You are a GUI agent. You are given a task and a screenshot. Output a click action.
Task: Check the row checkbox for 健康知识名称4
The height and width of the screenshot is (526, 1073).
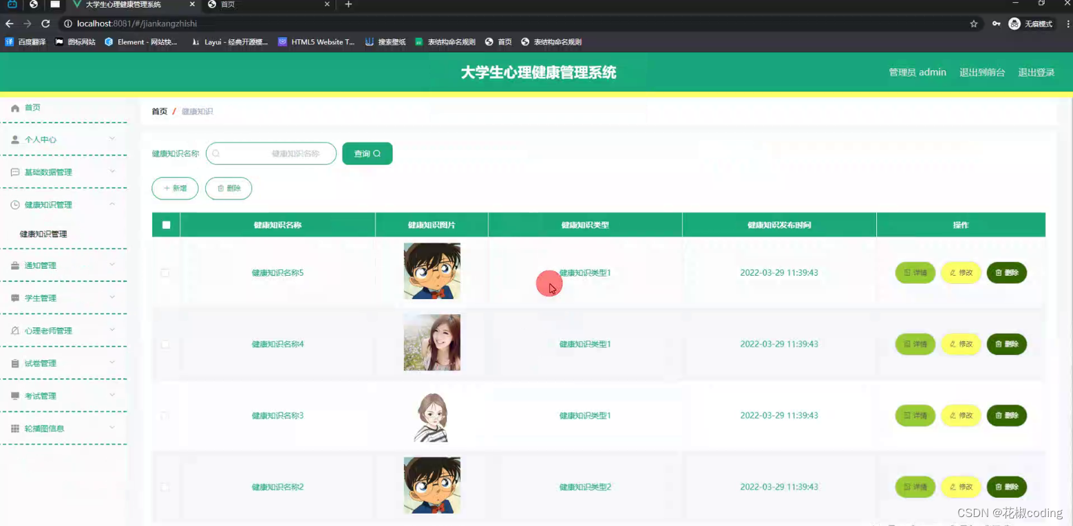(165, 344)
